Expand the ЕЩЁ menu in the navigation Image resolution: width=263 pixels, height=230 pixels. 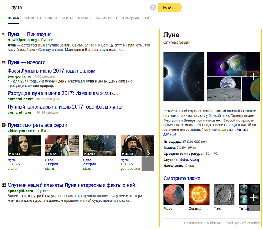(147, 18)
